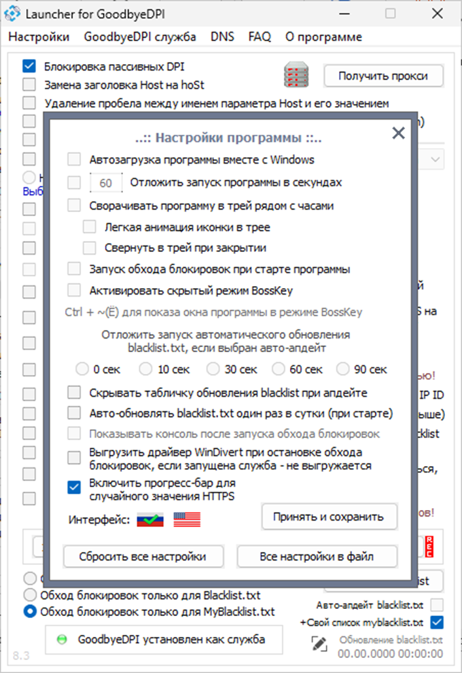Open the Настройки menu
The width and height of the screenshot is (462, 673).
click(x=39, y=37)
